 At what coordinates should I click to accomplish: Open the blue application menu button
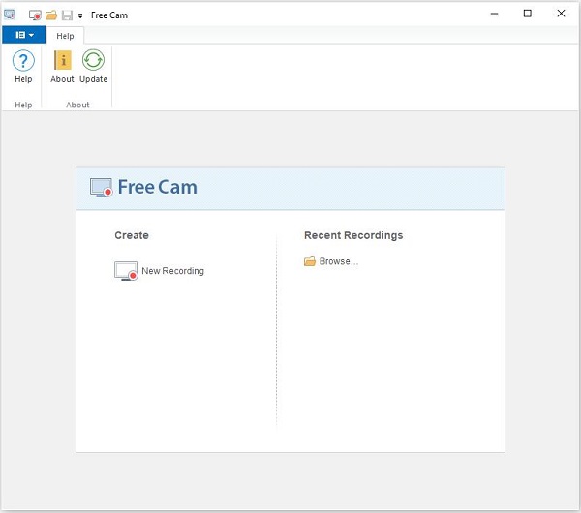click(24, 35)
